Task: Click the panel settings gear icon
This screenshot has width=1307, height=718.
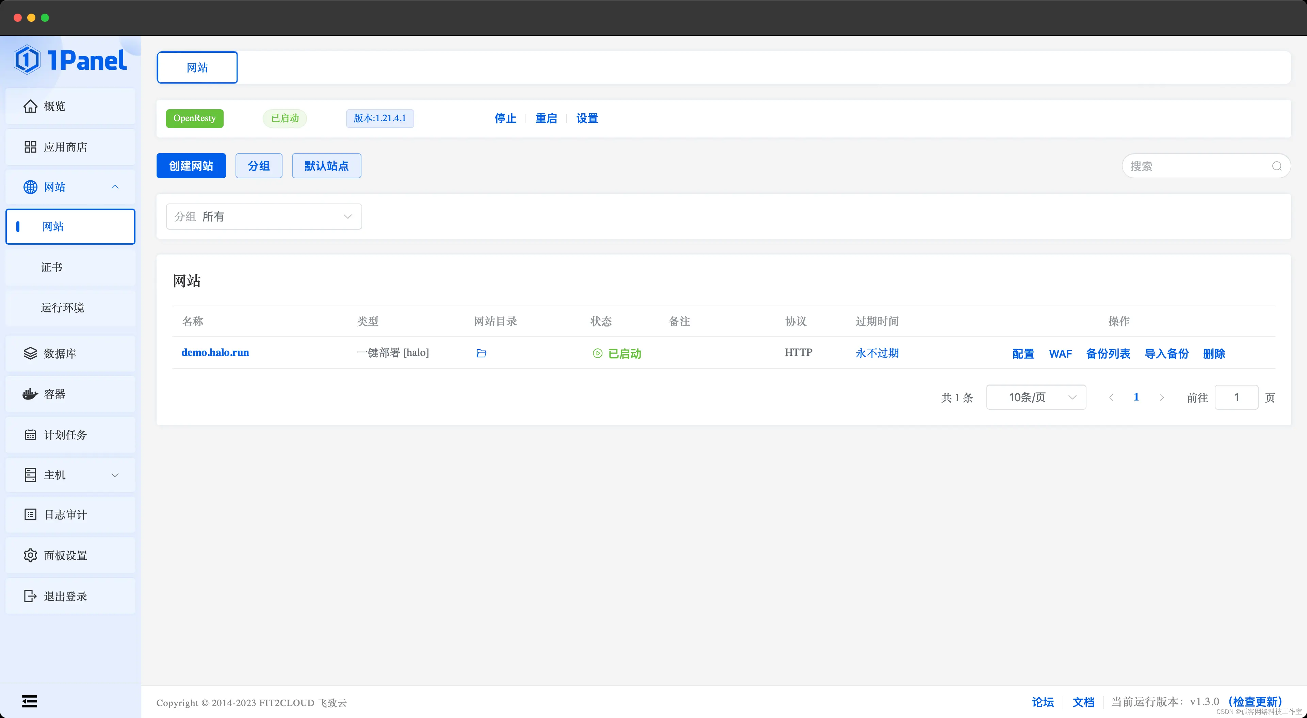Action: point(30,555)
